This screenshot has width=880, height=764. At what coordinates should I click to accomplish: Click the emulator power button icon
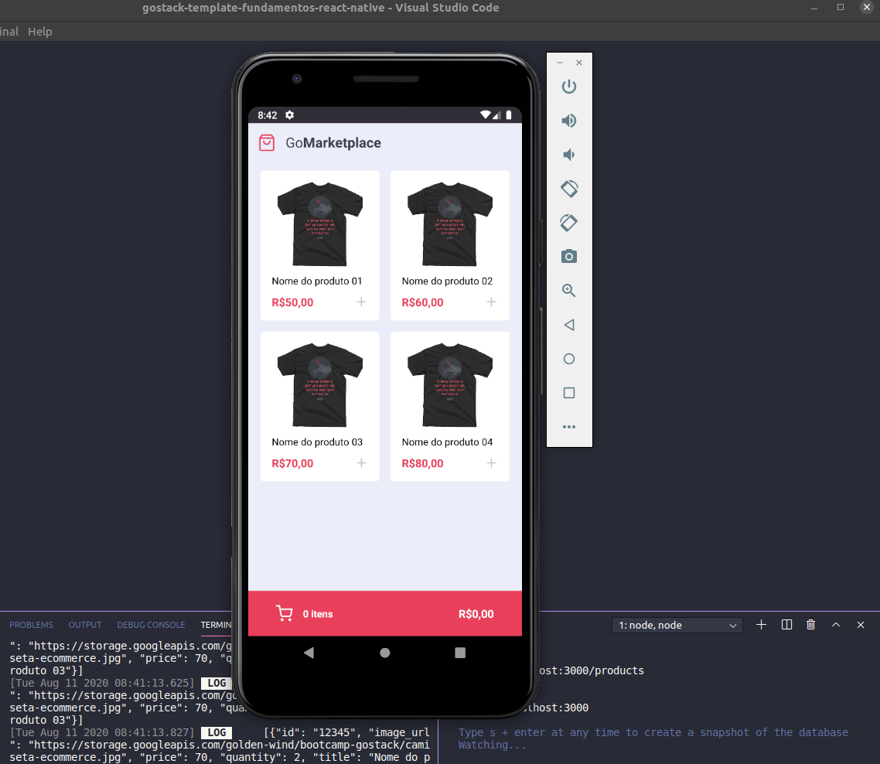(568, 87)
